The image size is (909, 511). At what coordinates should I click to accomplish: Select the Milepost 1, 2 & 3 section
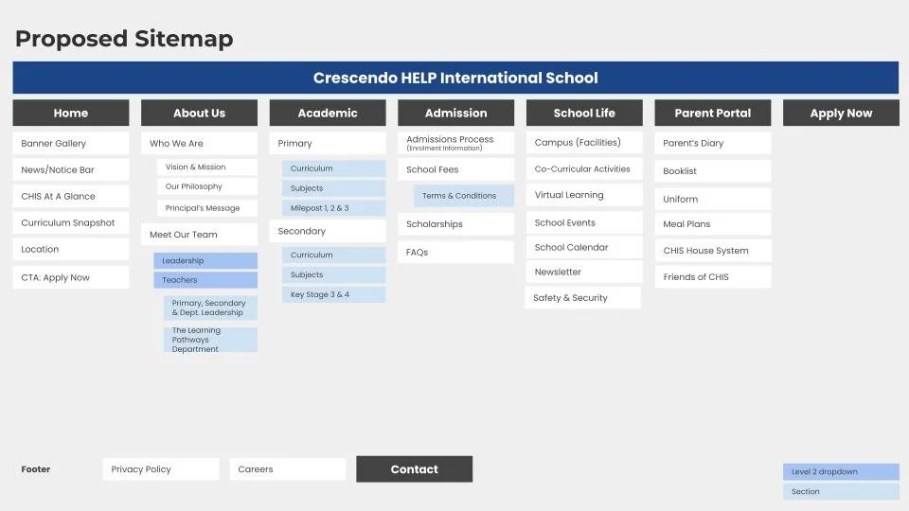tap(334, 208)
